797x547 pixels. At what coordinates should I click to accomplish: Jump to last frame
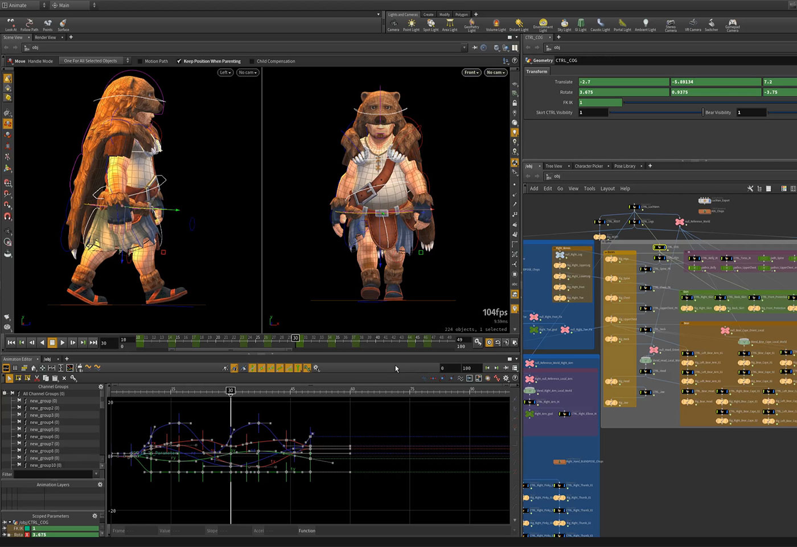[x=93, y=342]
